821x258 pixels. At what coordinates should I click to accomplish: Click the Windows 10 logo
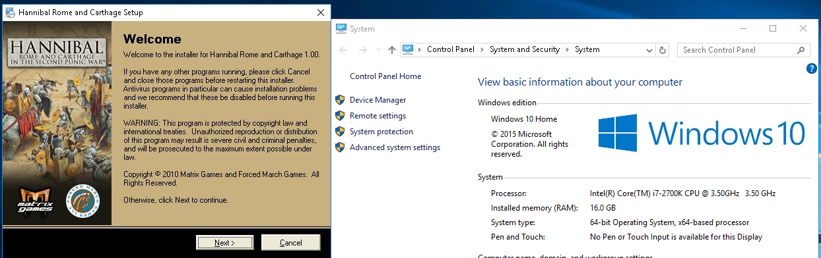[x=702, y=133]
